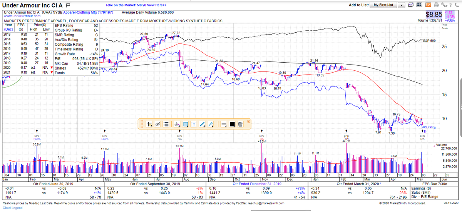Click the Funds 58% row

77,73
